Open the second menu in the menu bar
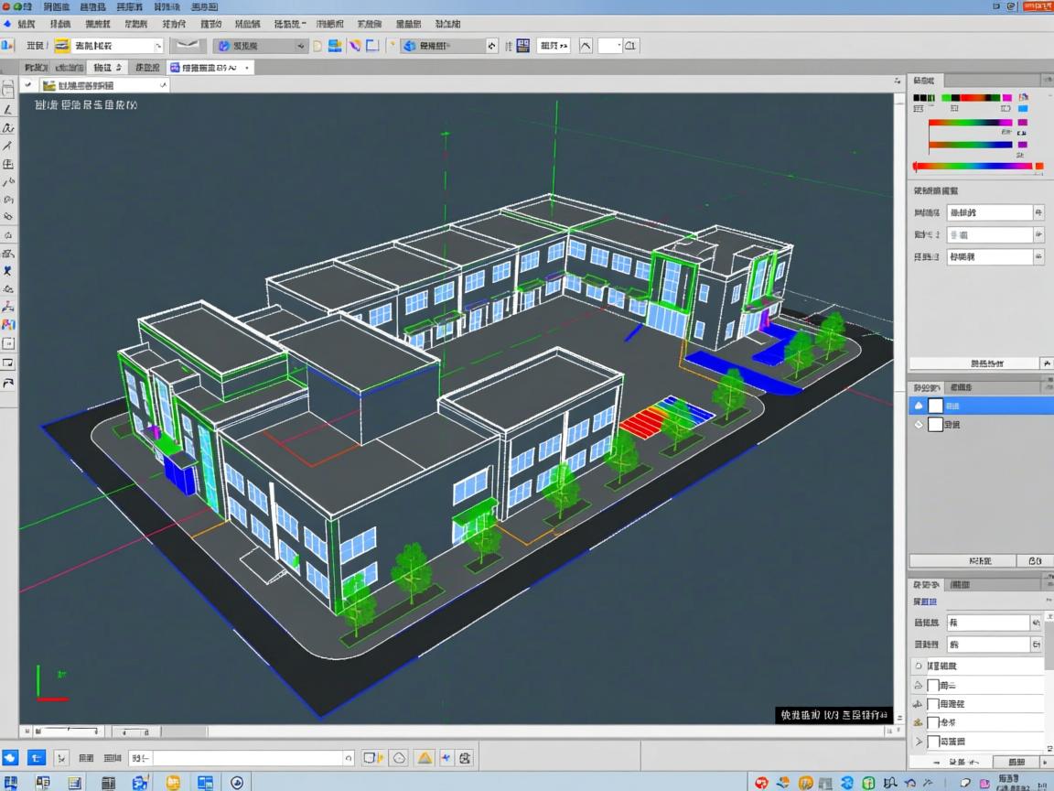The image size is (1054, 791). (59, 24)
